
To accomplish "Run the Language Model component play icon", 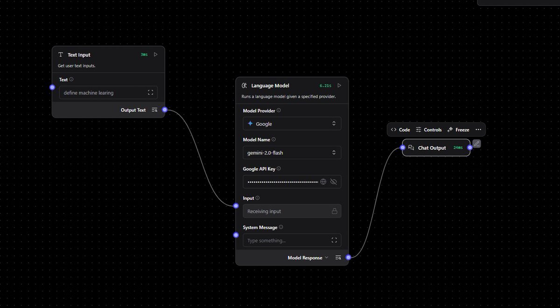I will (x=339, y=85).
